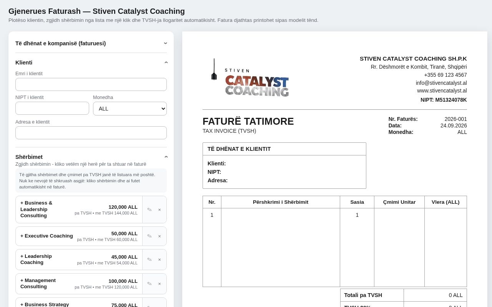Screen dimensions: 492x307
Task: Add Business Strategy service to invoice
Action: [79, 303]
